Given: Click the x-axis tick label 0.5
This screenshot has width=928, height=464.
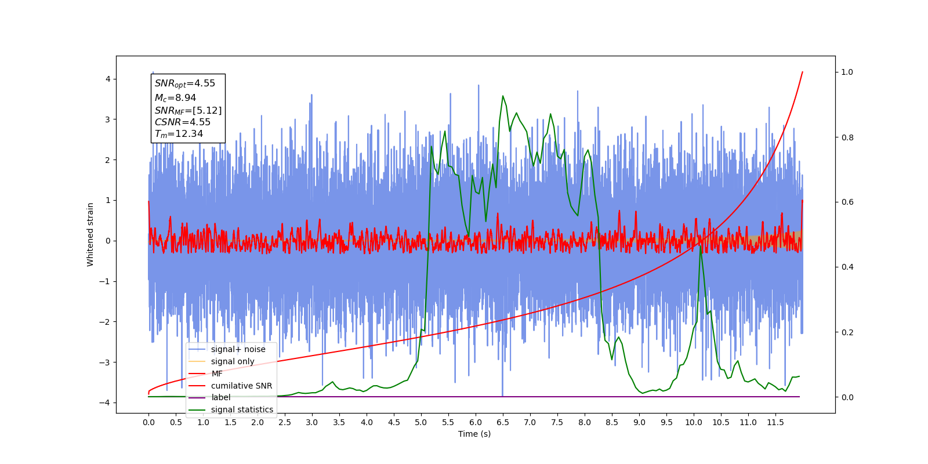Looking at the screenshot, I should 176,422.
